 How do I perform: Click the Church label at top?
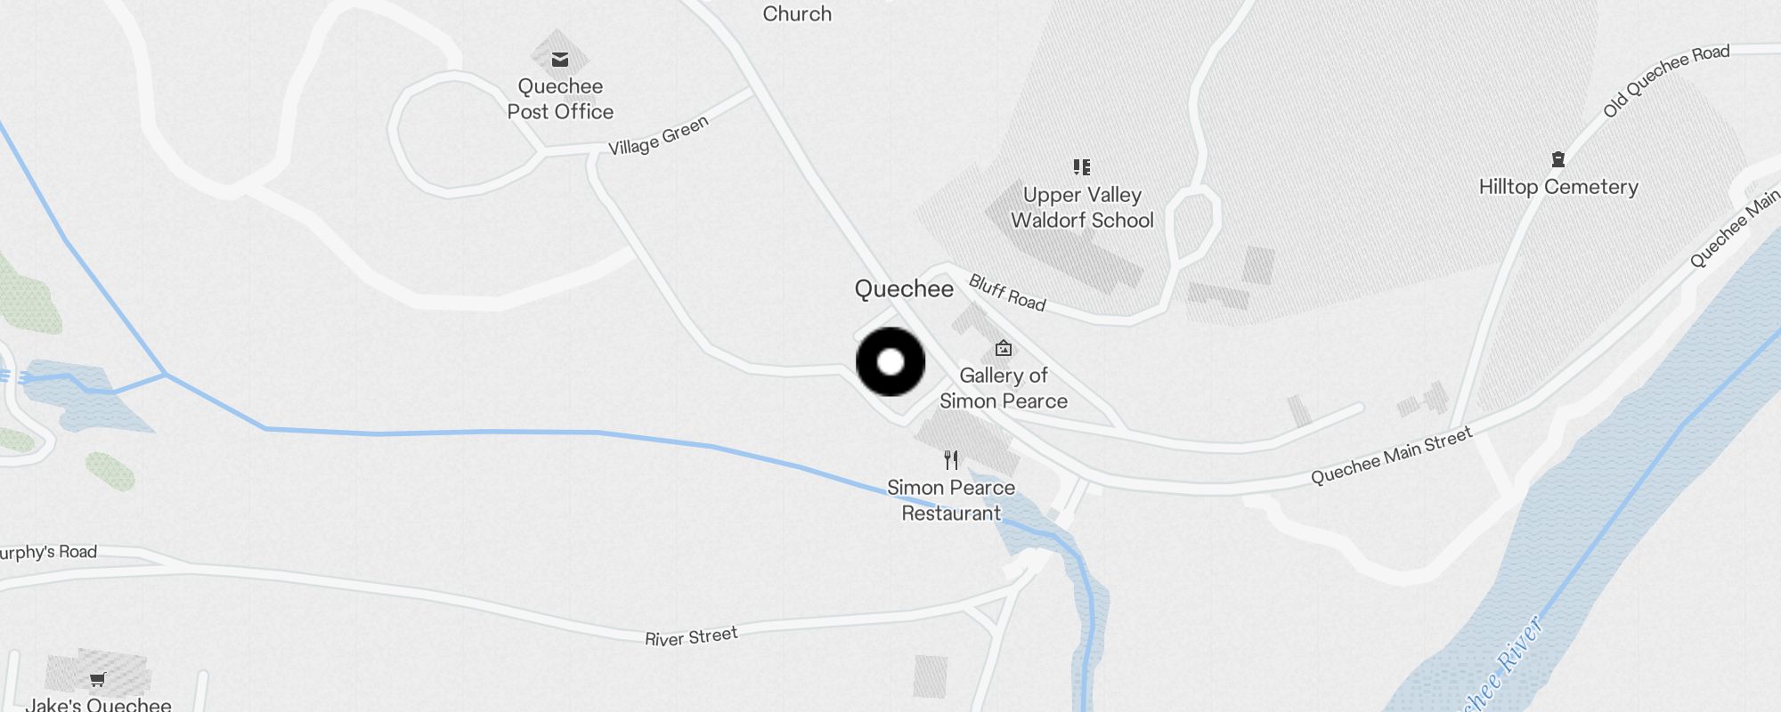tap(797, 13)
